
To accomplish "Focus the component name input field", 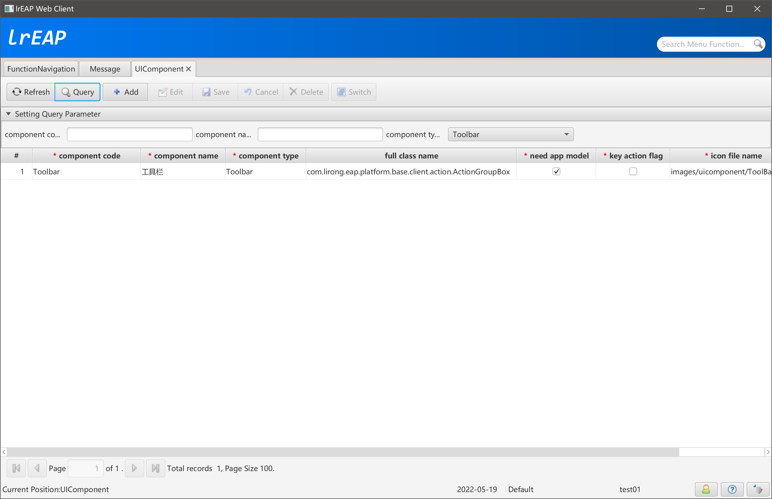I will coord(320,134).
